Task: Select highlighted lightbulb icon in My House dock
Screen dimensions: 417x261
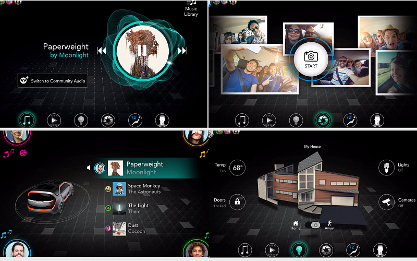Action: pyautogui.click(x=299, y=250)
